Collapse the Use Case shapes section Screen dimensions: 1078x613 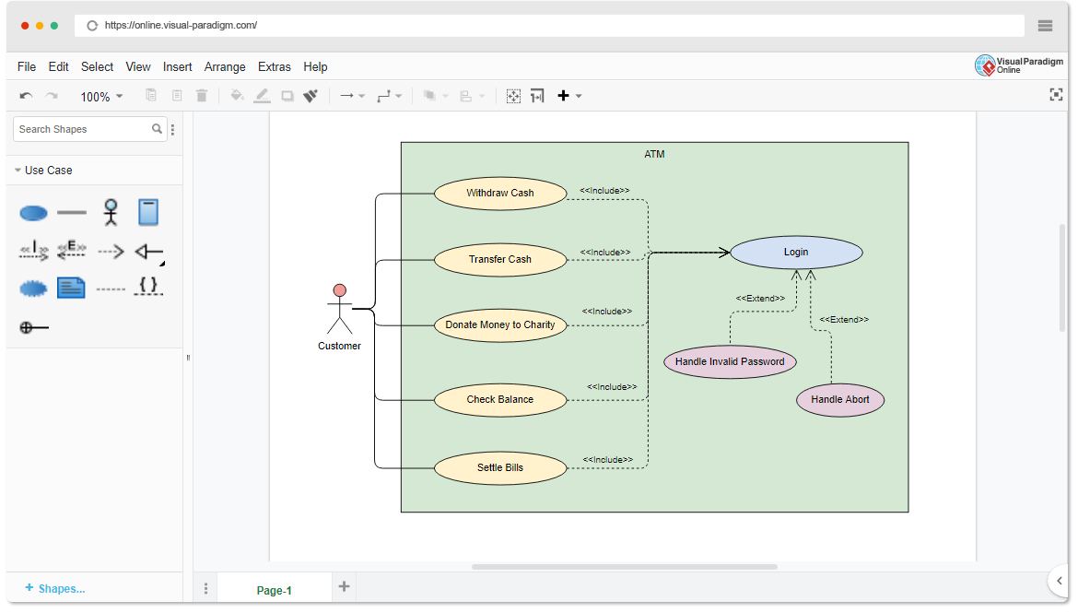tap(48, 171)
